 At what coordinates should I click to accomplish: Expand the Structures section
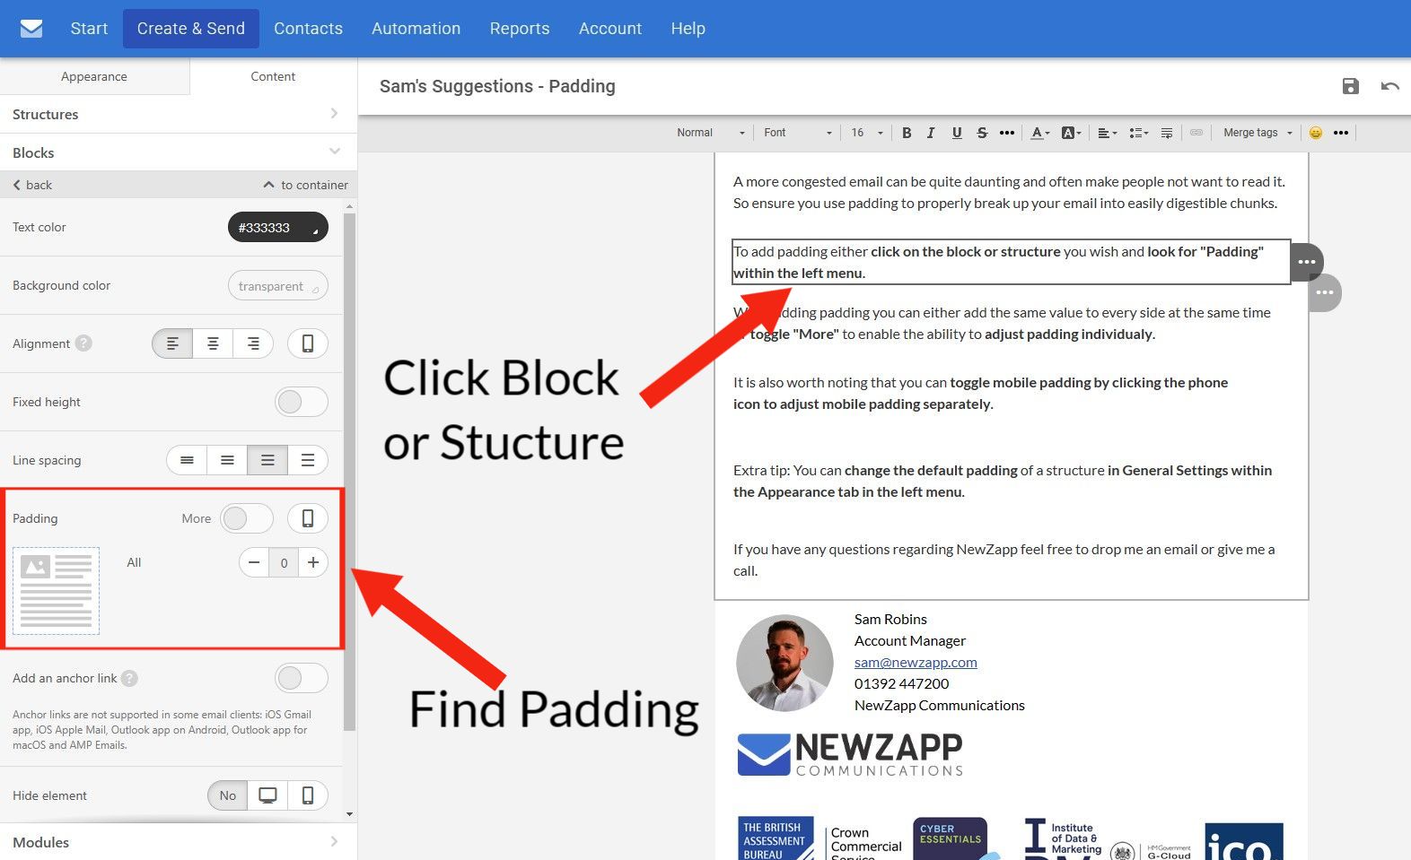178,114
